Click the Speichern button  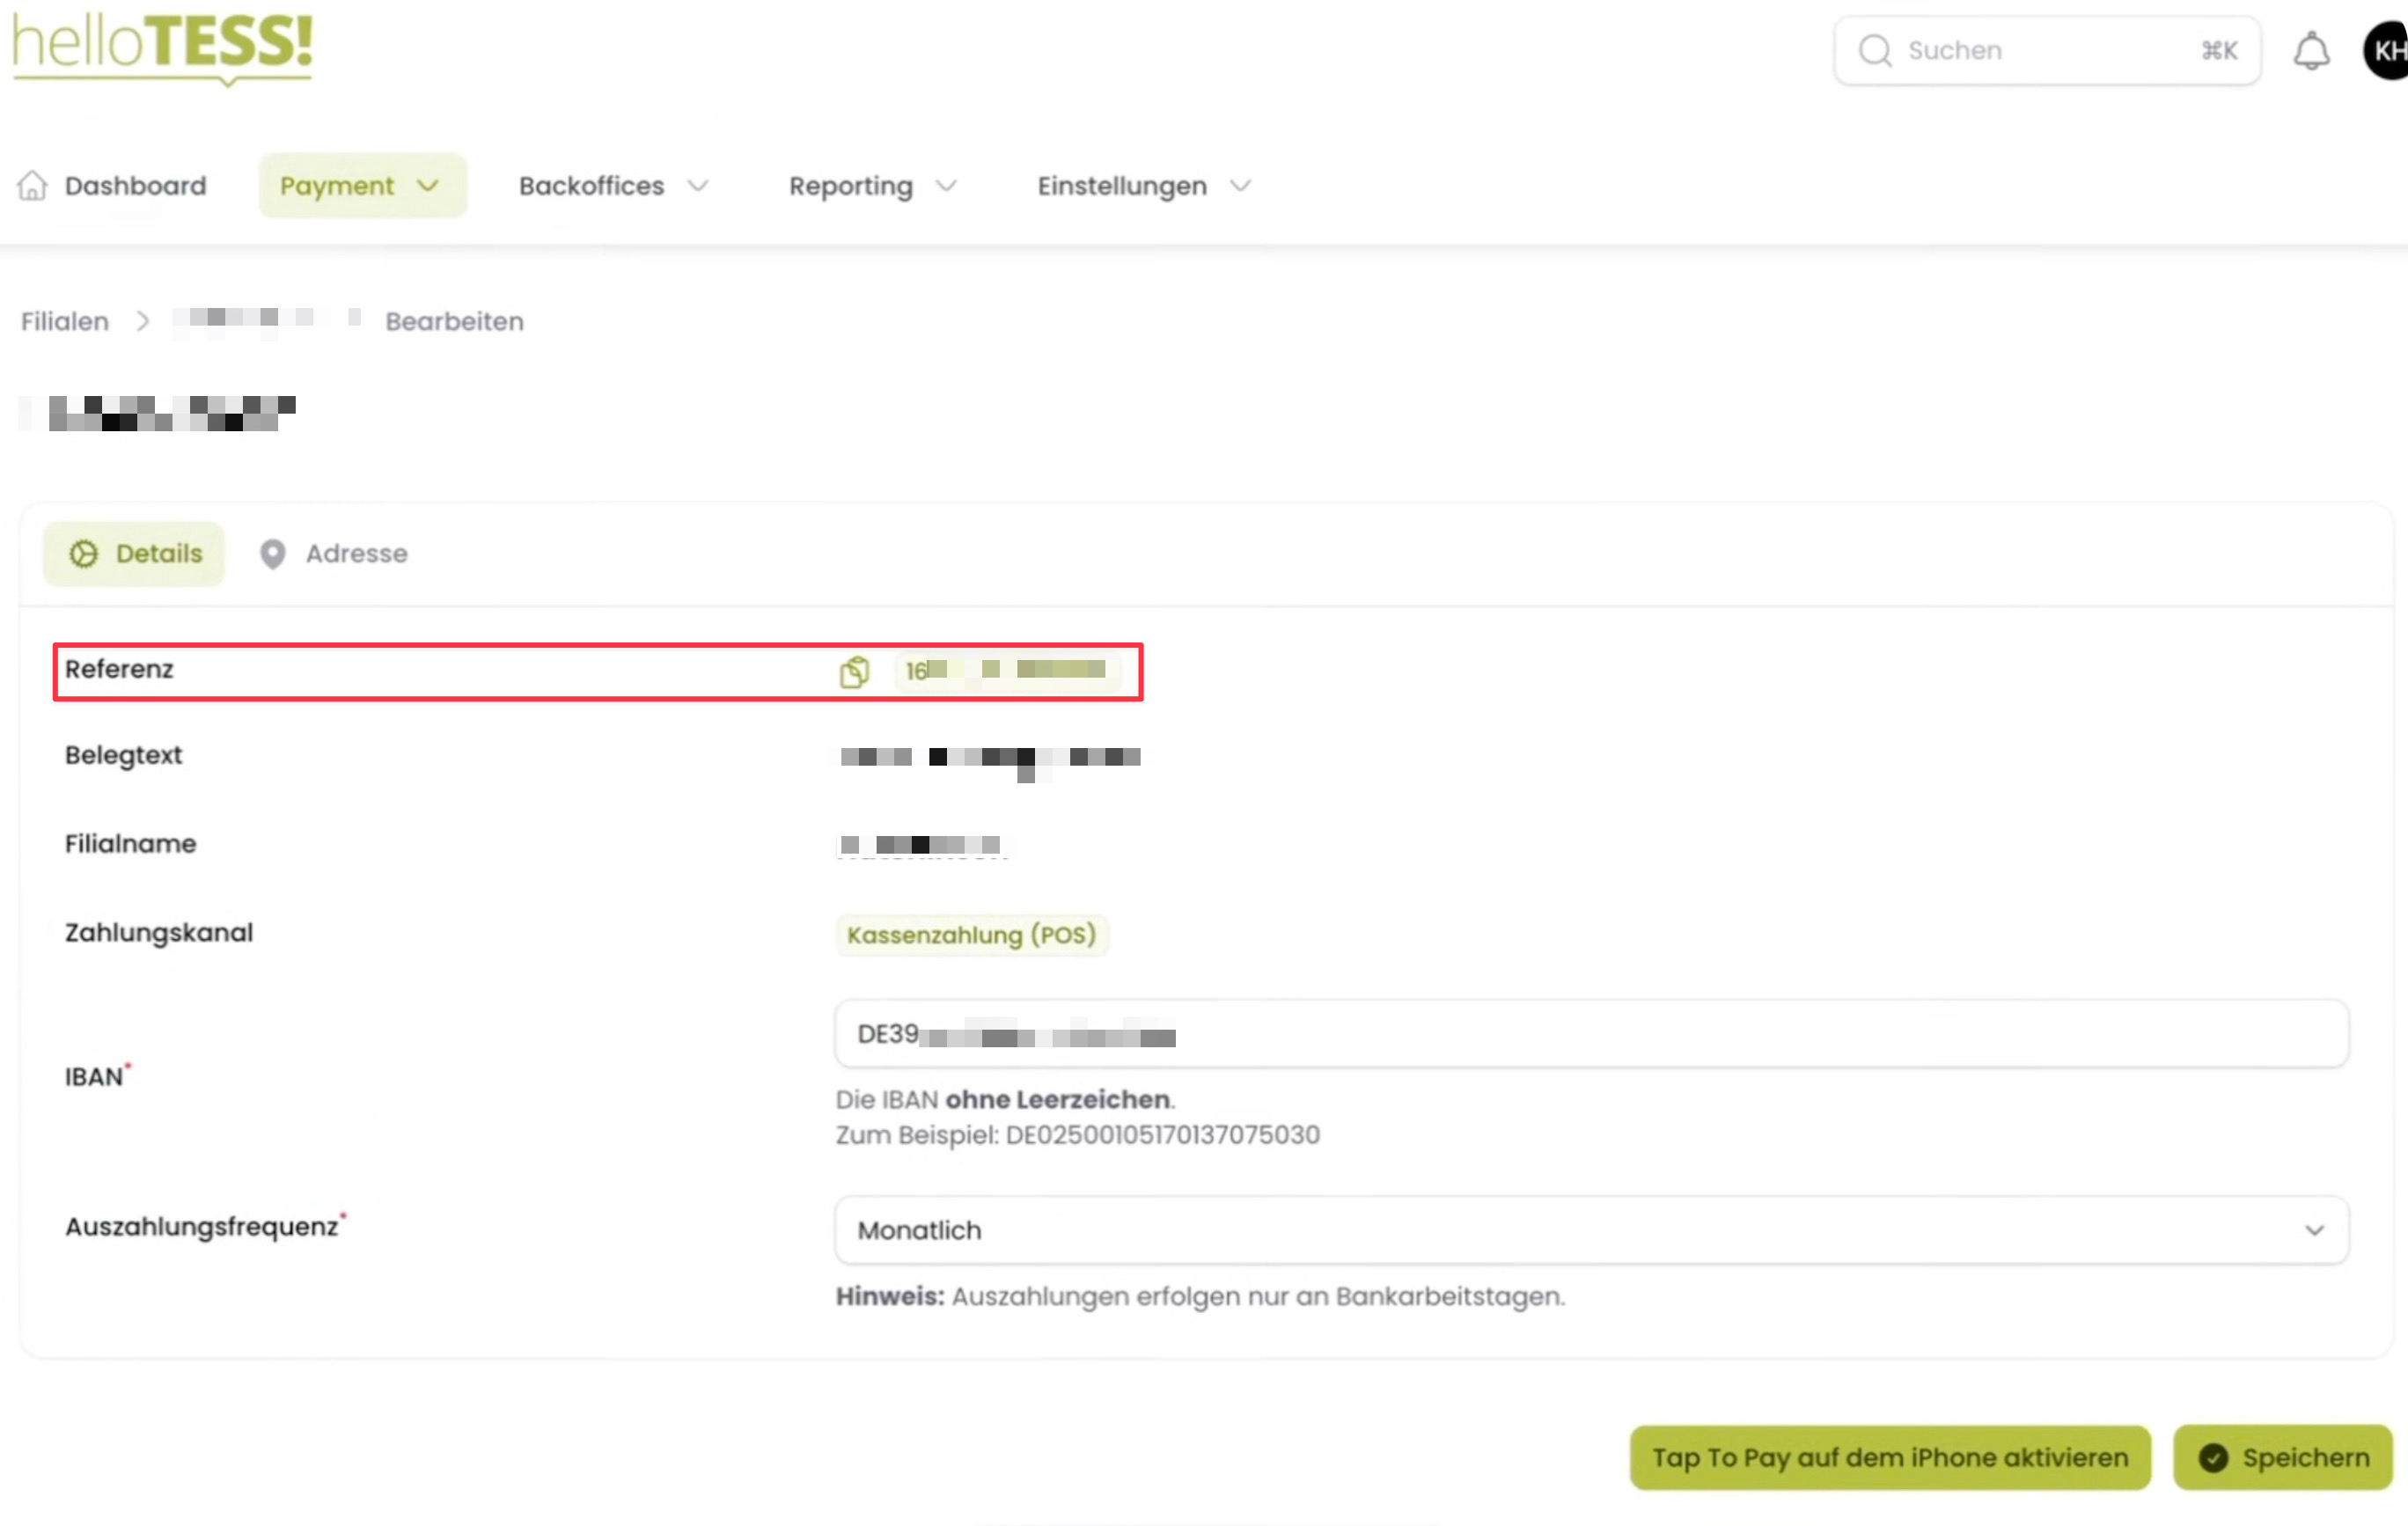point(2282,1457)
